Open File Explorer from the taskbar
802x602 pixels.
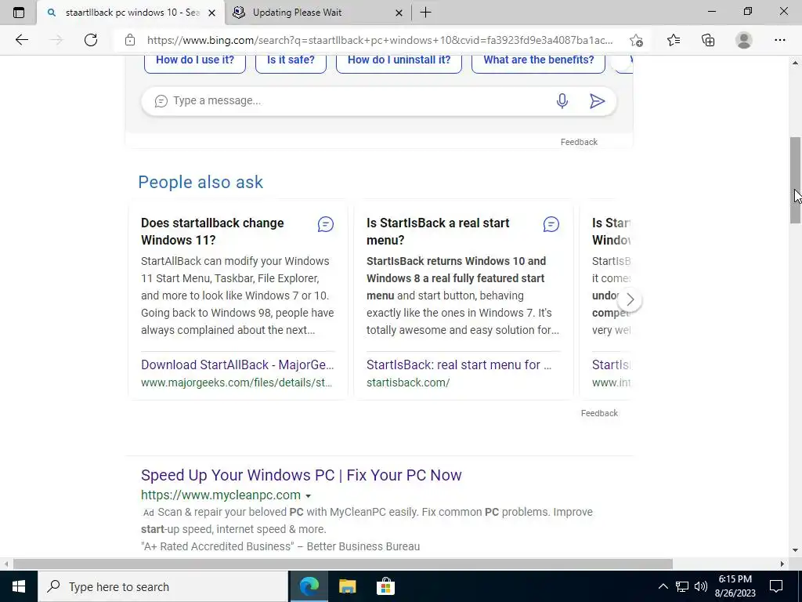coord(347,586)
